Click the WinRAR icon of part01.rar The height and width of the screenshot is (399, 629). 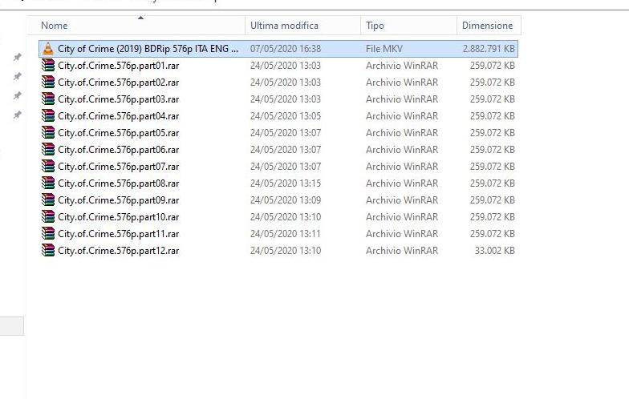48,66
